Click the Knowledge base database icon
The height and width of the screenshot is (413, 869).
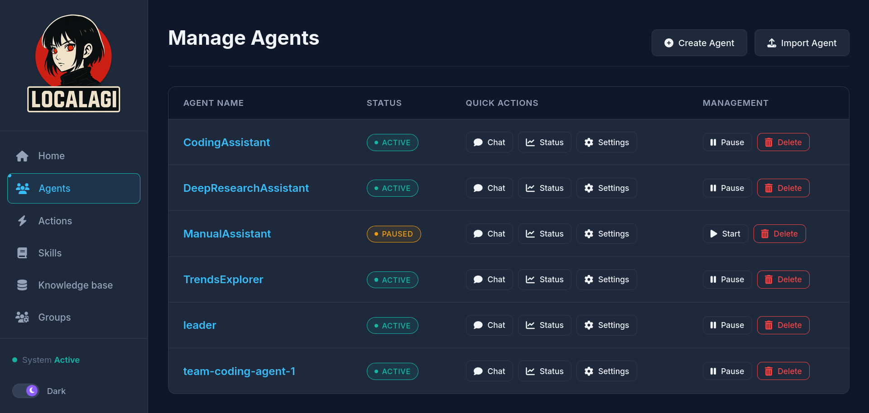[22, 285]
